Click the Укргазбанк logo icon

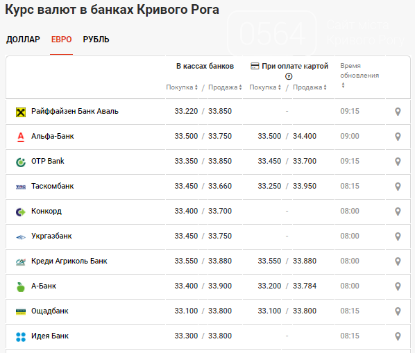21,237
